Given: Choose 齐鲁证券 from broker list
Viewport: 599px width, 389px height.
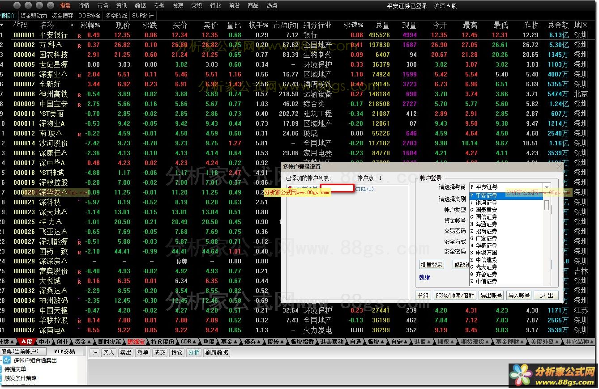Looking at the screenshot, I should tap(506, 274).
